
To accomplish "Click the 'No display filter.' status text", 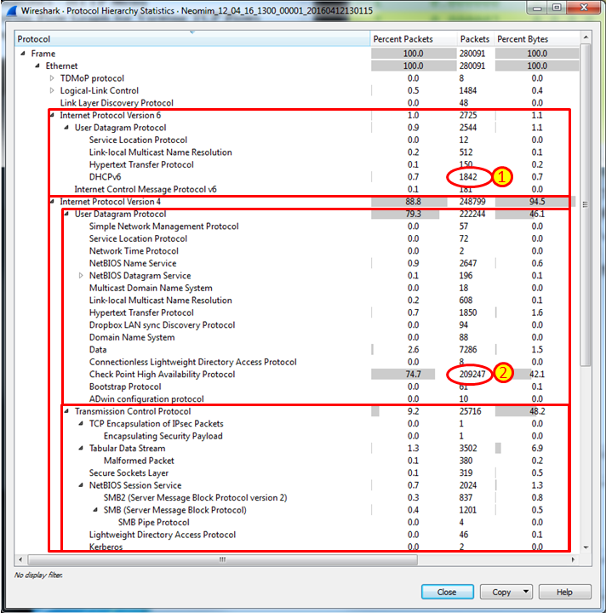I will click(38, 575).
